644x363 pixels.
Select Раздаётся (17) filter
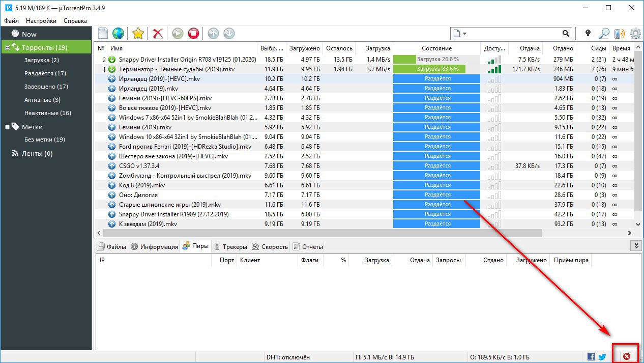(x=46, y=73)
